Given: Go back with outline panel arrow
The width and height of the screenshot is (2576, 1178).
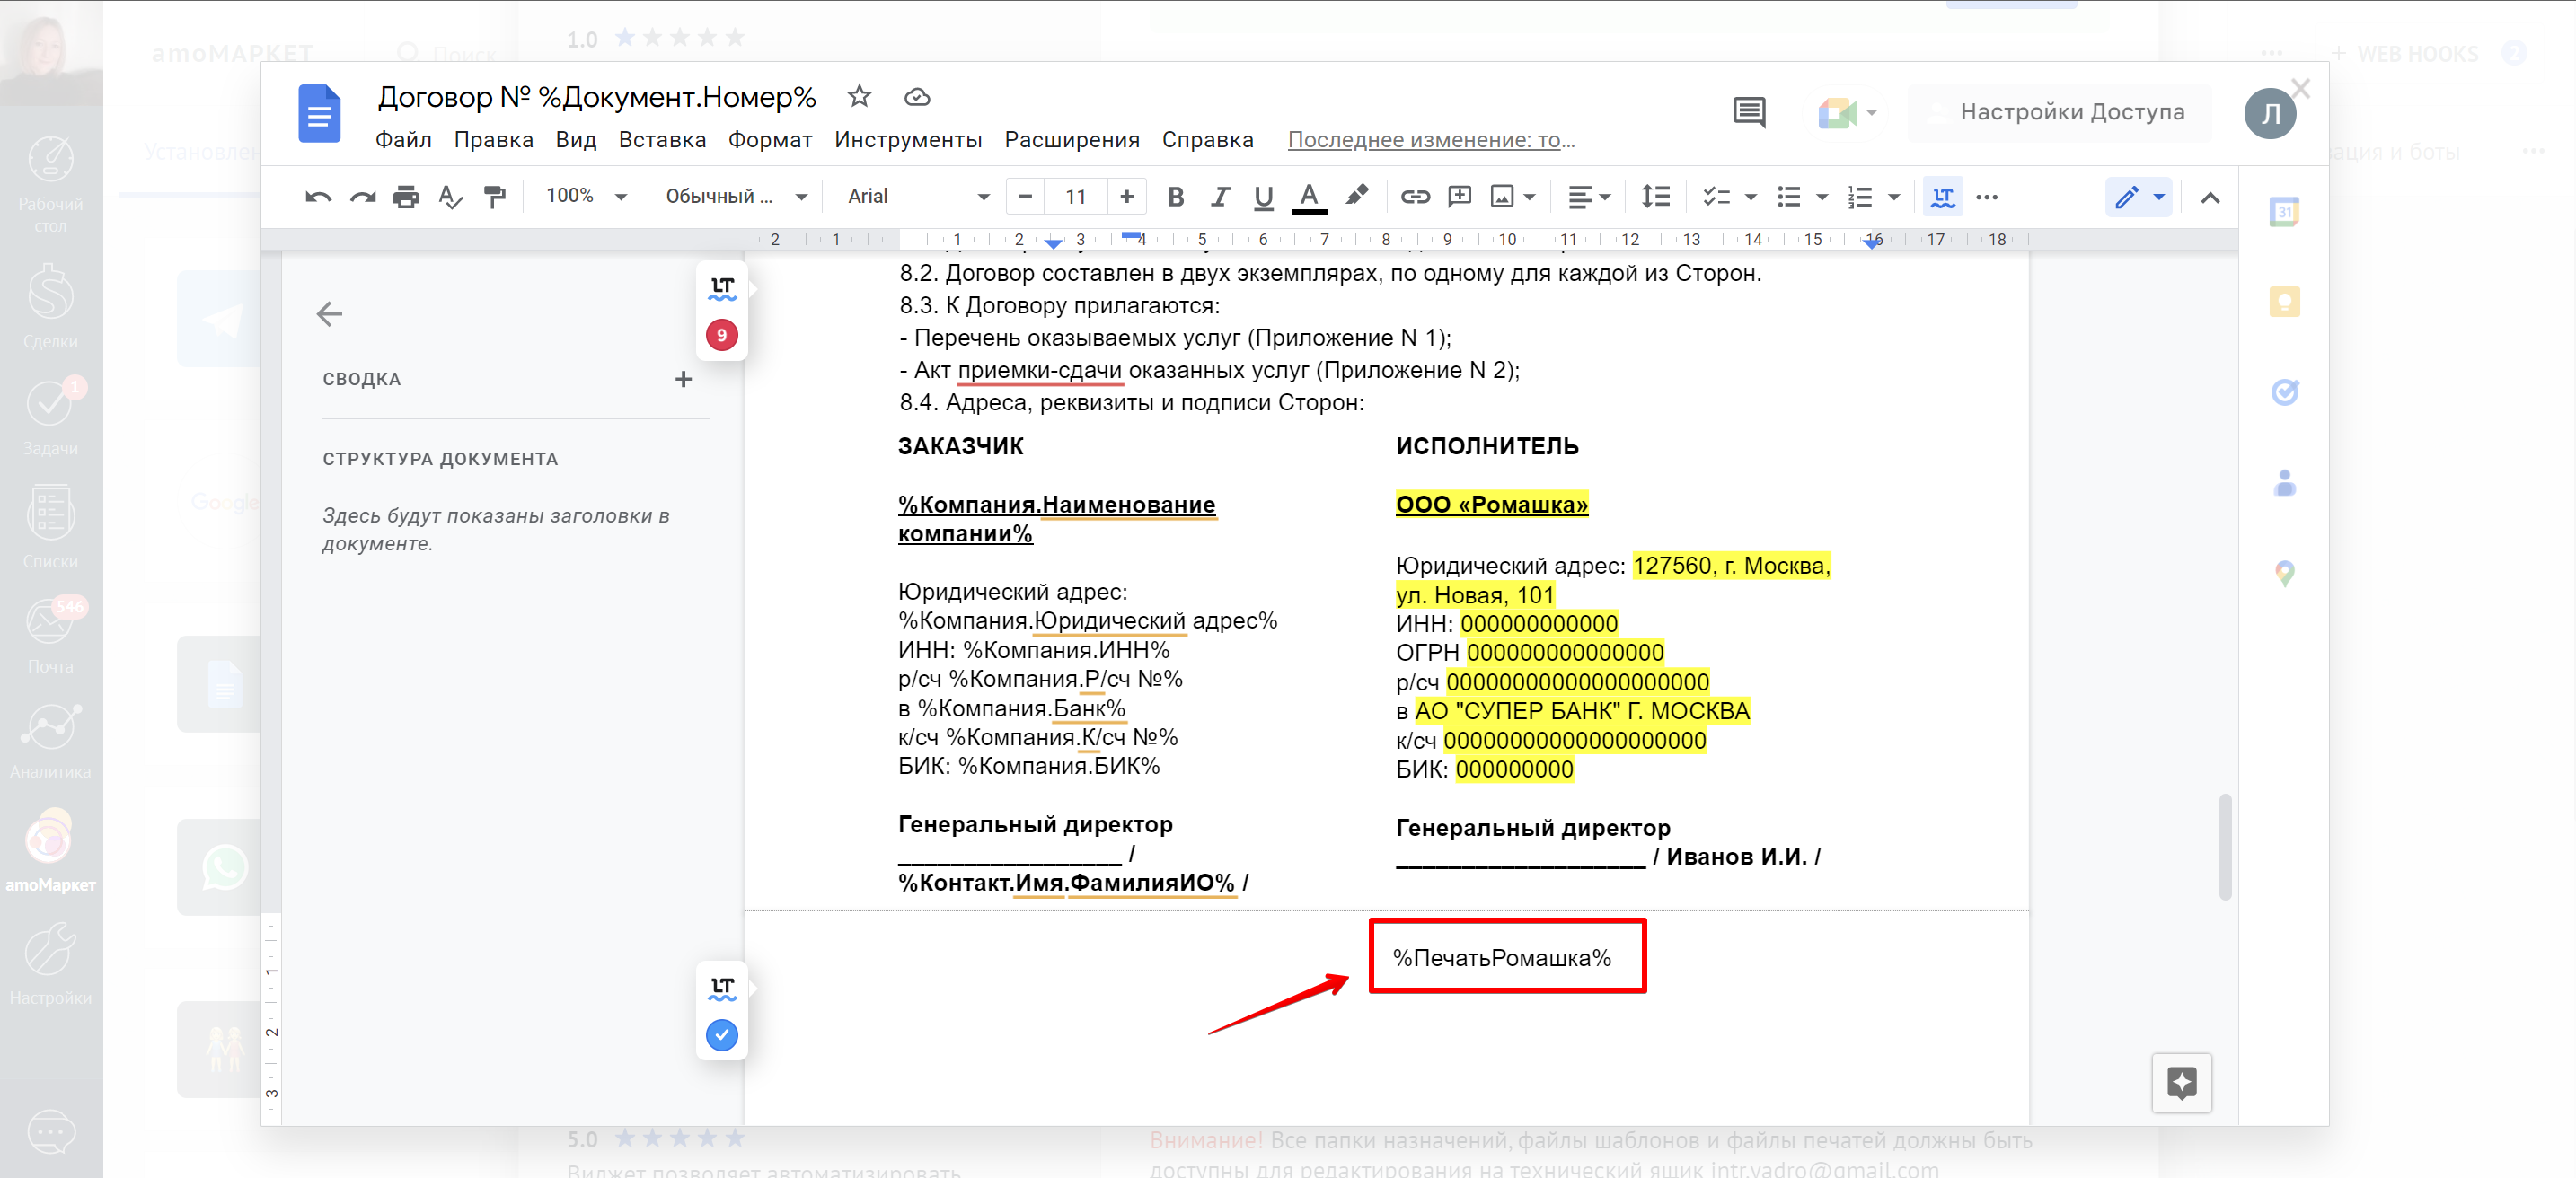Looking at the screenshot, I should pos(329,314).
